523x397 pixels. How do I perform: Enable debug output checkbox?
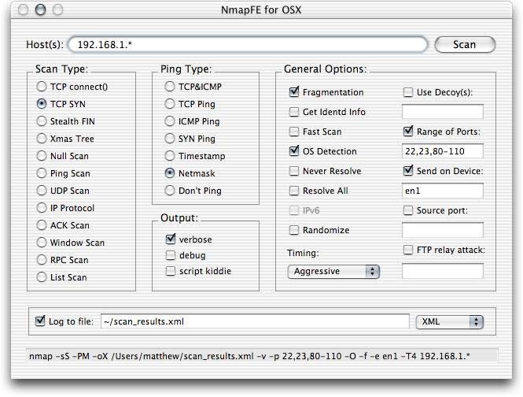click(171, 255)
